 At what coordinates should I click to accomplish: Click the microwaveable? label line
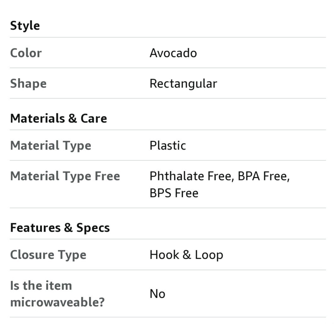pos(57,302)
